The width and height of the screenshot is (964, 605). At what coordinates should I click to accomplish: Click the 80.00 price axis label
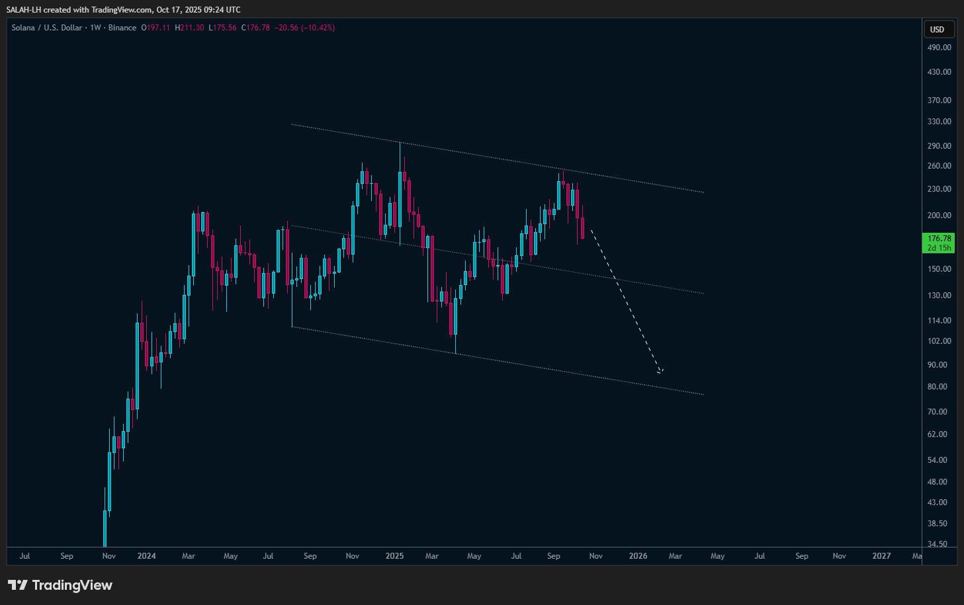(938, 387)
